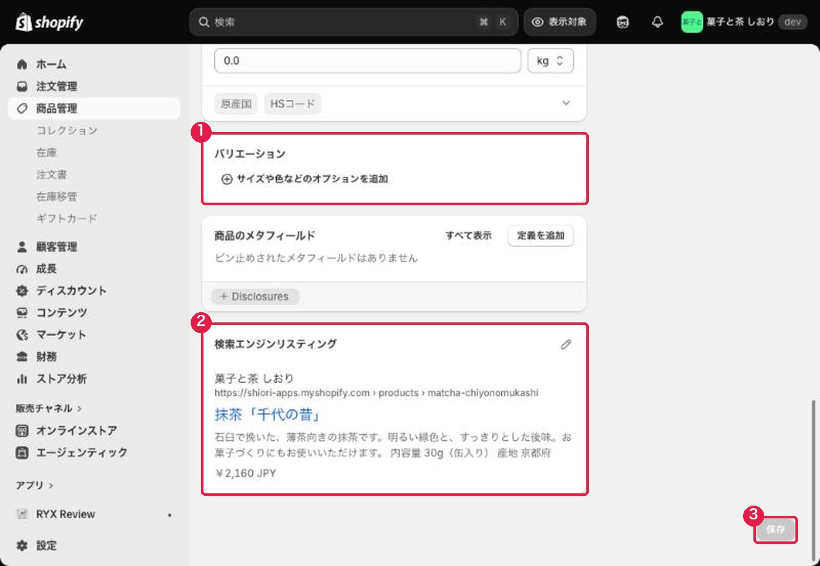Open the kg weight unit dropdown
Viewport: 820px width, 566px height.
tap(550, 61)
